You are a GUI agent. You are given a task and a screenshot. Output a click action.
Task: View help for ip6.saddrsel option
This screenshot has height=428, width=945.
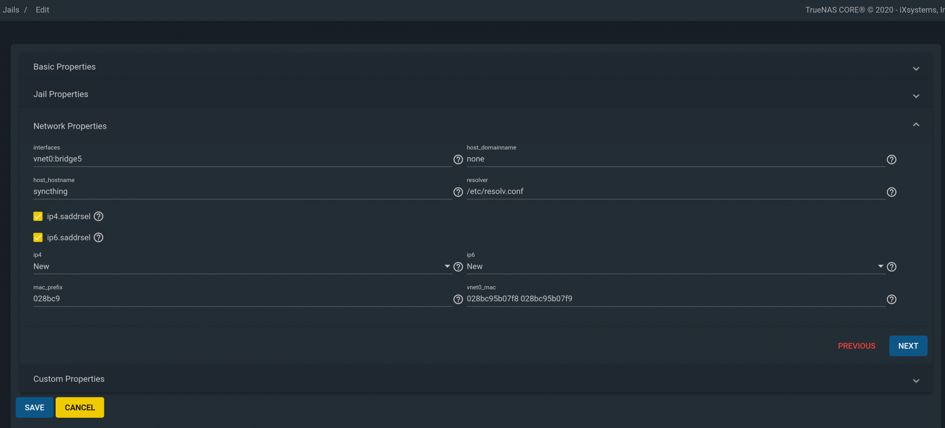pyautogui.click(x=98, y=238)
